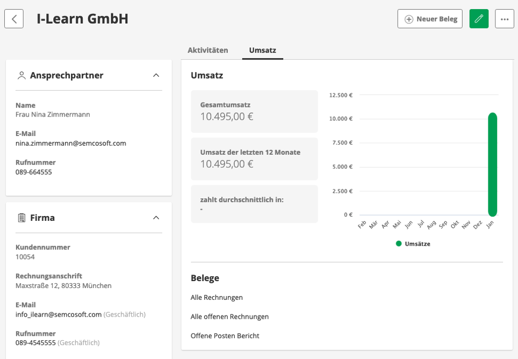Create a new document with Neuer Beleg
Screen dimensions: 518x359
tap(430, 19)
